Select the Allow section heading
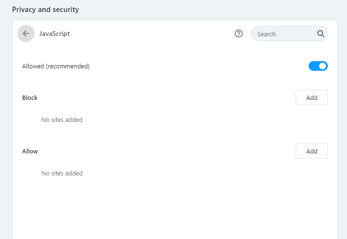The image size is (347, 239). click(x=30, y=151)
